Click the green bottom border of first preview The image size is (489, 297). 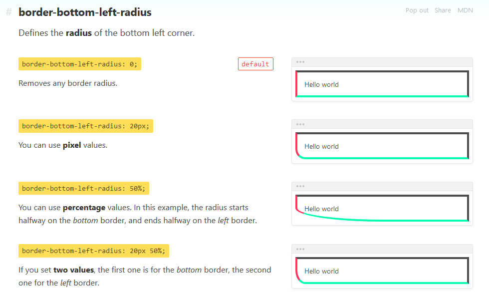tap(382, 96)
